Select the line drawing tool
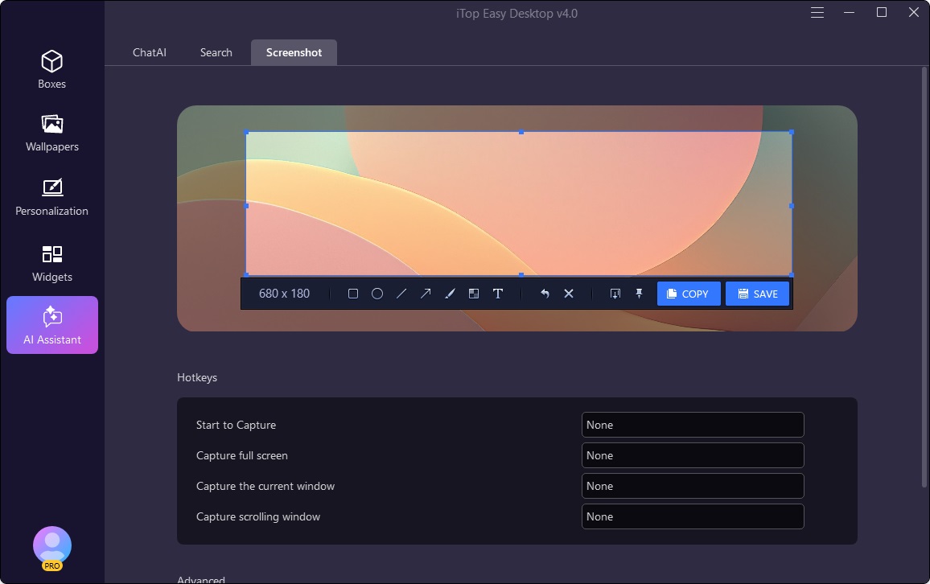The height and width of the screenshot is (584, 930). [401, 294]
